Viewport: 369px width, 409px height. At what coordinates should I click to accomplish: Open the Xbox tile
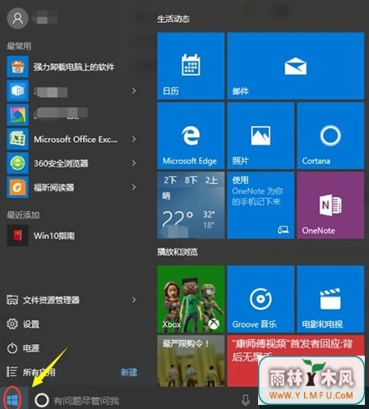(x=191, y=299)
